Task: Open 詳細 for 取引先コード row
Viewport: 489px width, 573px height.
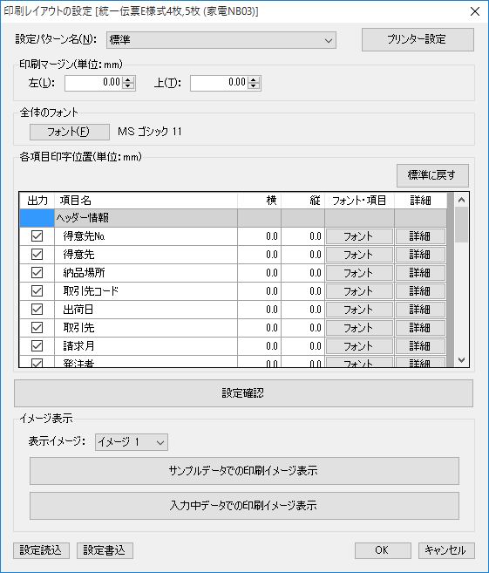Action: 420,291
